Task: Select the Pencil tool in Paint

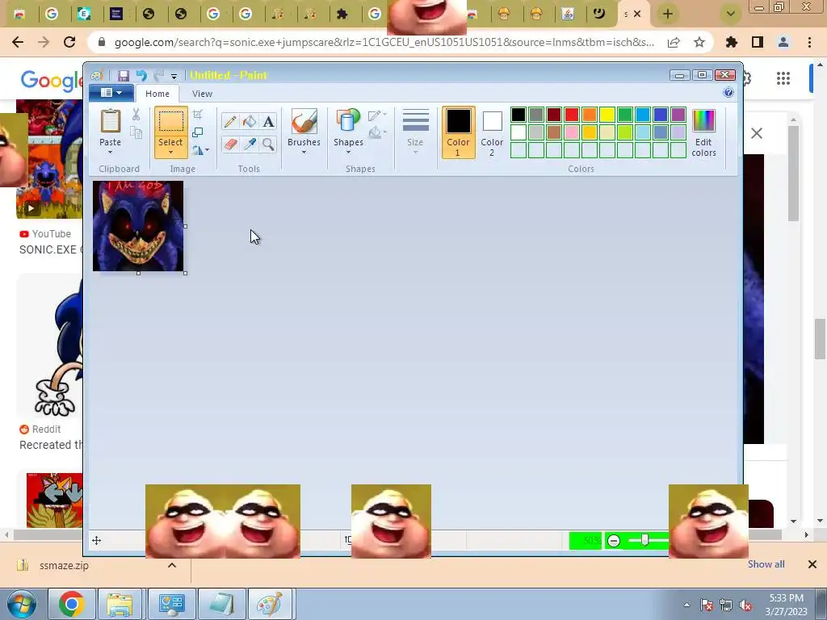Action: [230, 122]
